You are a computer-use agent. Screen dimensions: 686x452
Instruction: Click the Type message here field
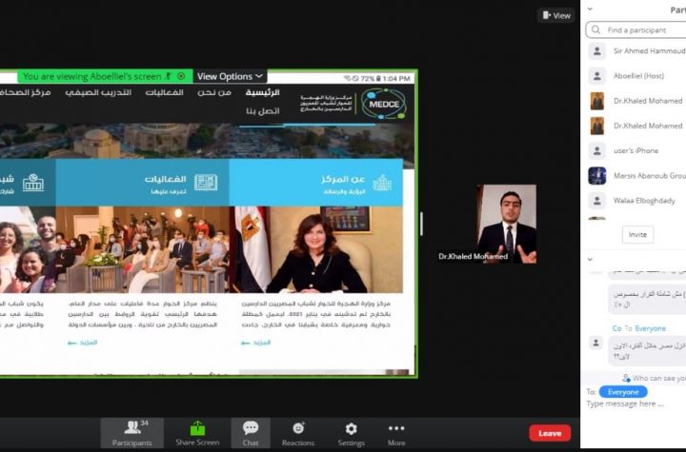click(x=634, y=404)
